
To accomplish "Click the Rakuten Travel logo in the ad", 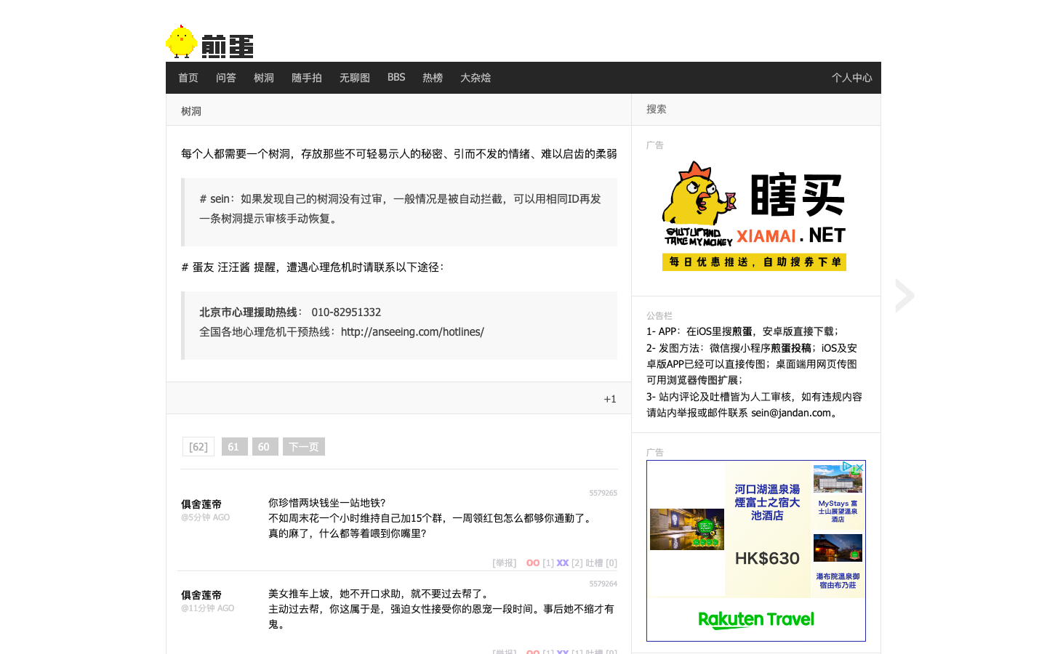I will (x=755, y=620).
